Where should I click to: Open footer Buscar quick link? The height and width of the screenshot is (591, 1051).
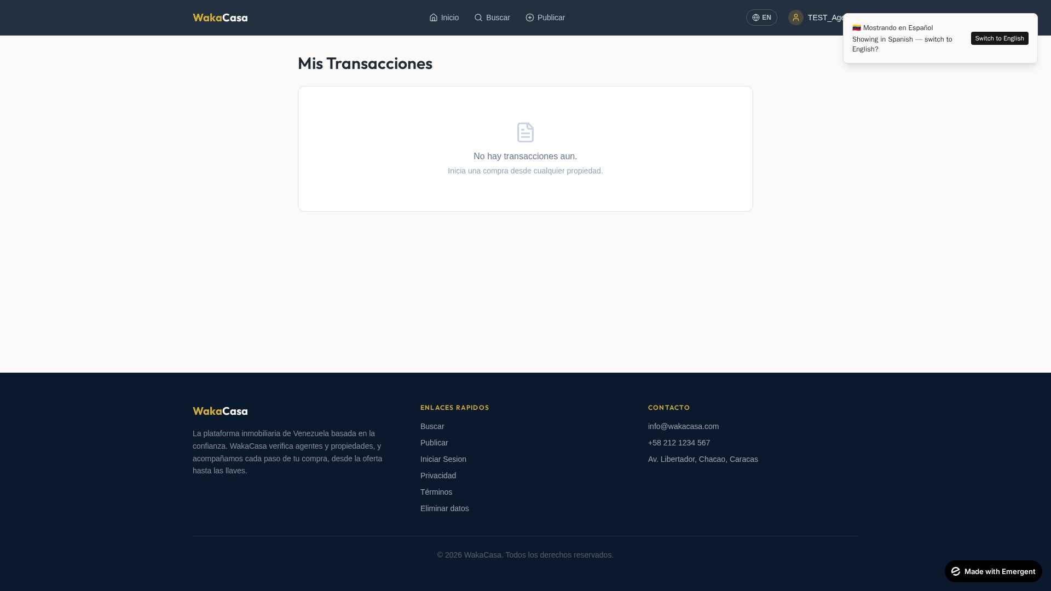[432, 426]
